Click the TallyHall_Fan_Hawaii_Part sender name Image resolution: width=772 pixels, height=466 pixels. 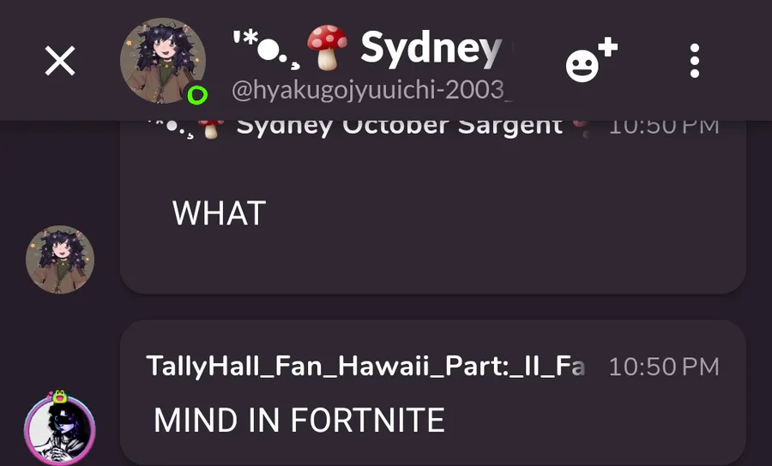click(365, 367)
